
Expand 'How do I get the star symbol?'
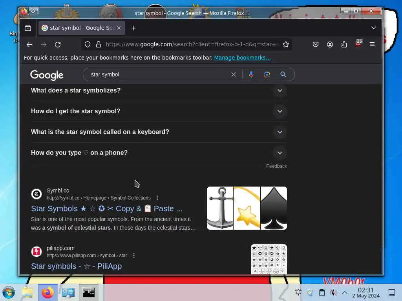click(159, 111)
